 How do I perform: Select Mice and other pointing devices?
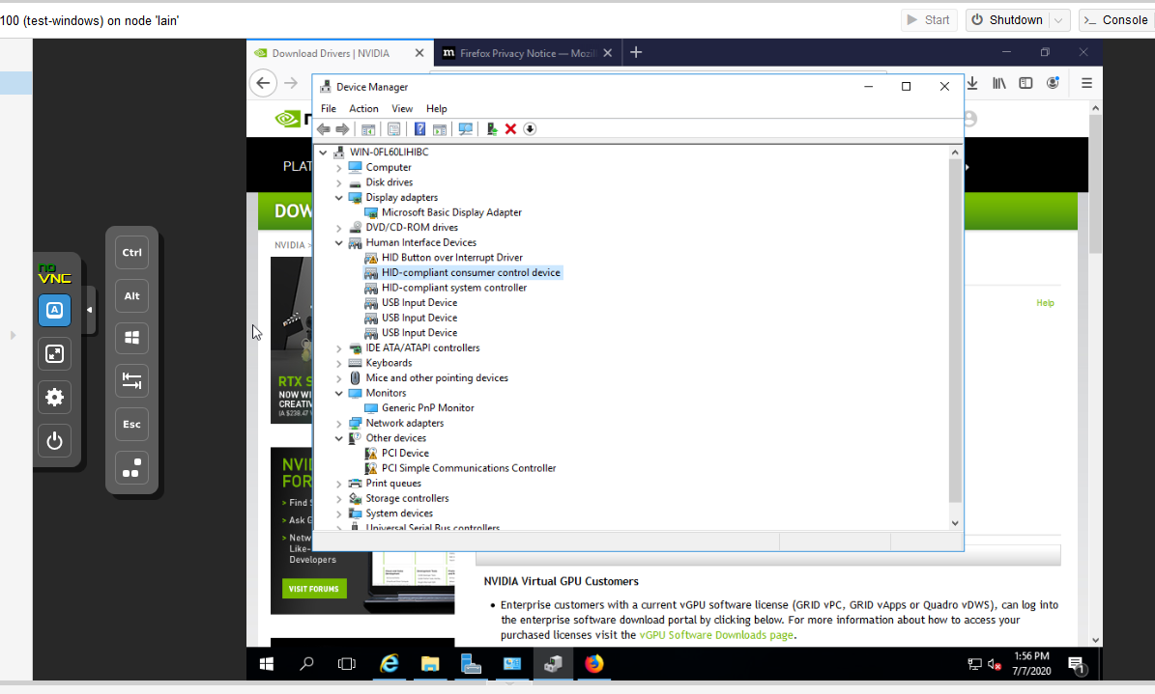[437, 378]
